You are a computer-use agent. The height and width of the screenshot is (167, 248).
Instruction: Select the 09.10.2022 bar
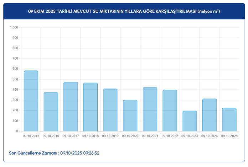pos(170,111)
